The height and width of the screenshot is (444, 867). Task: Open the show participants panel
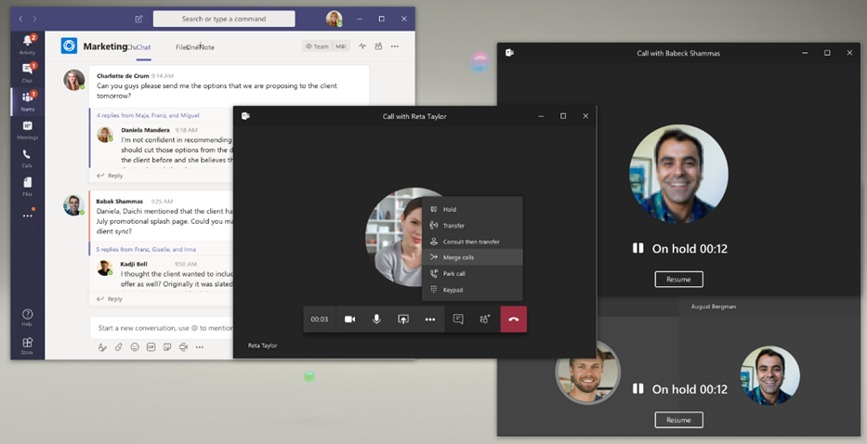pos(484,319)
